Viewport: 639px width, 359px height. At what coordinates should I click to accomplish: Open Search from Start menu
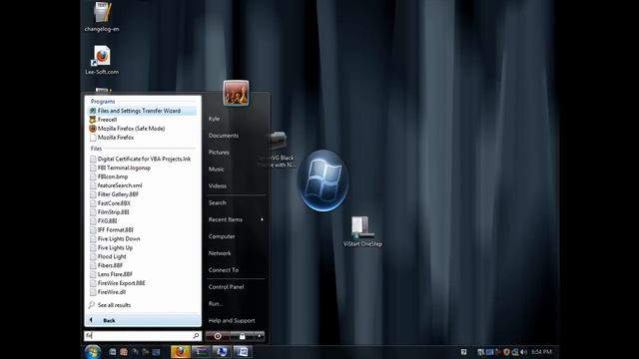[218, 202]
